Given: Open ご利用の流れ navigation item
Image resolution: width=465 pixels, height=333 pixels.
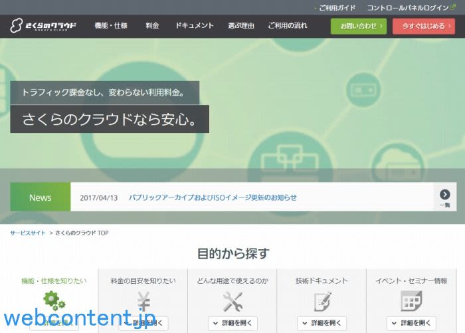Looking at the screenshot, I should point(287,26).
